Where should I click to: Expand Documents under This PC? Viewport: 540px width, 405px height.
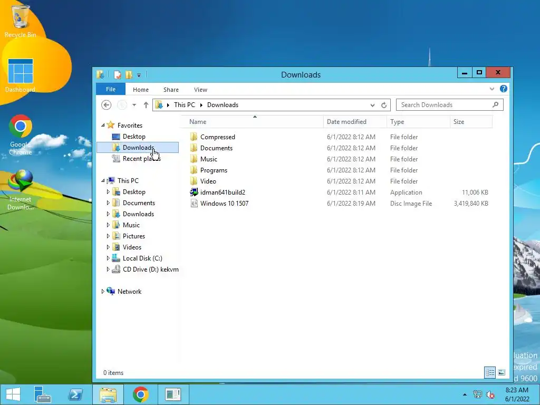(x=108, y=203)
